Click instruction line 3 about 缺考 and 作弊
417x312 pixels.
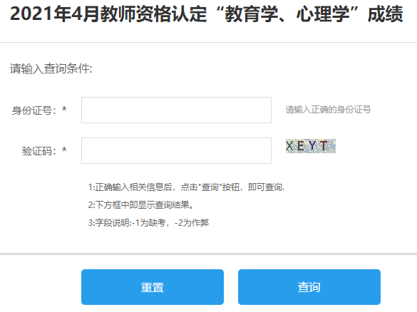pos(149,222)
